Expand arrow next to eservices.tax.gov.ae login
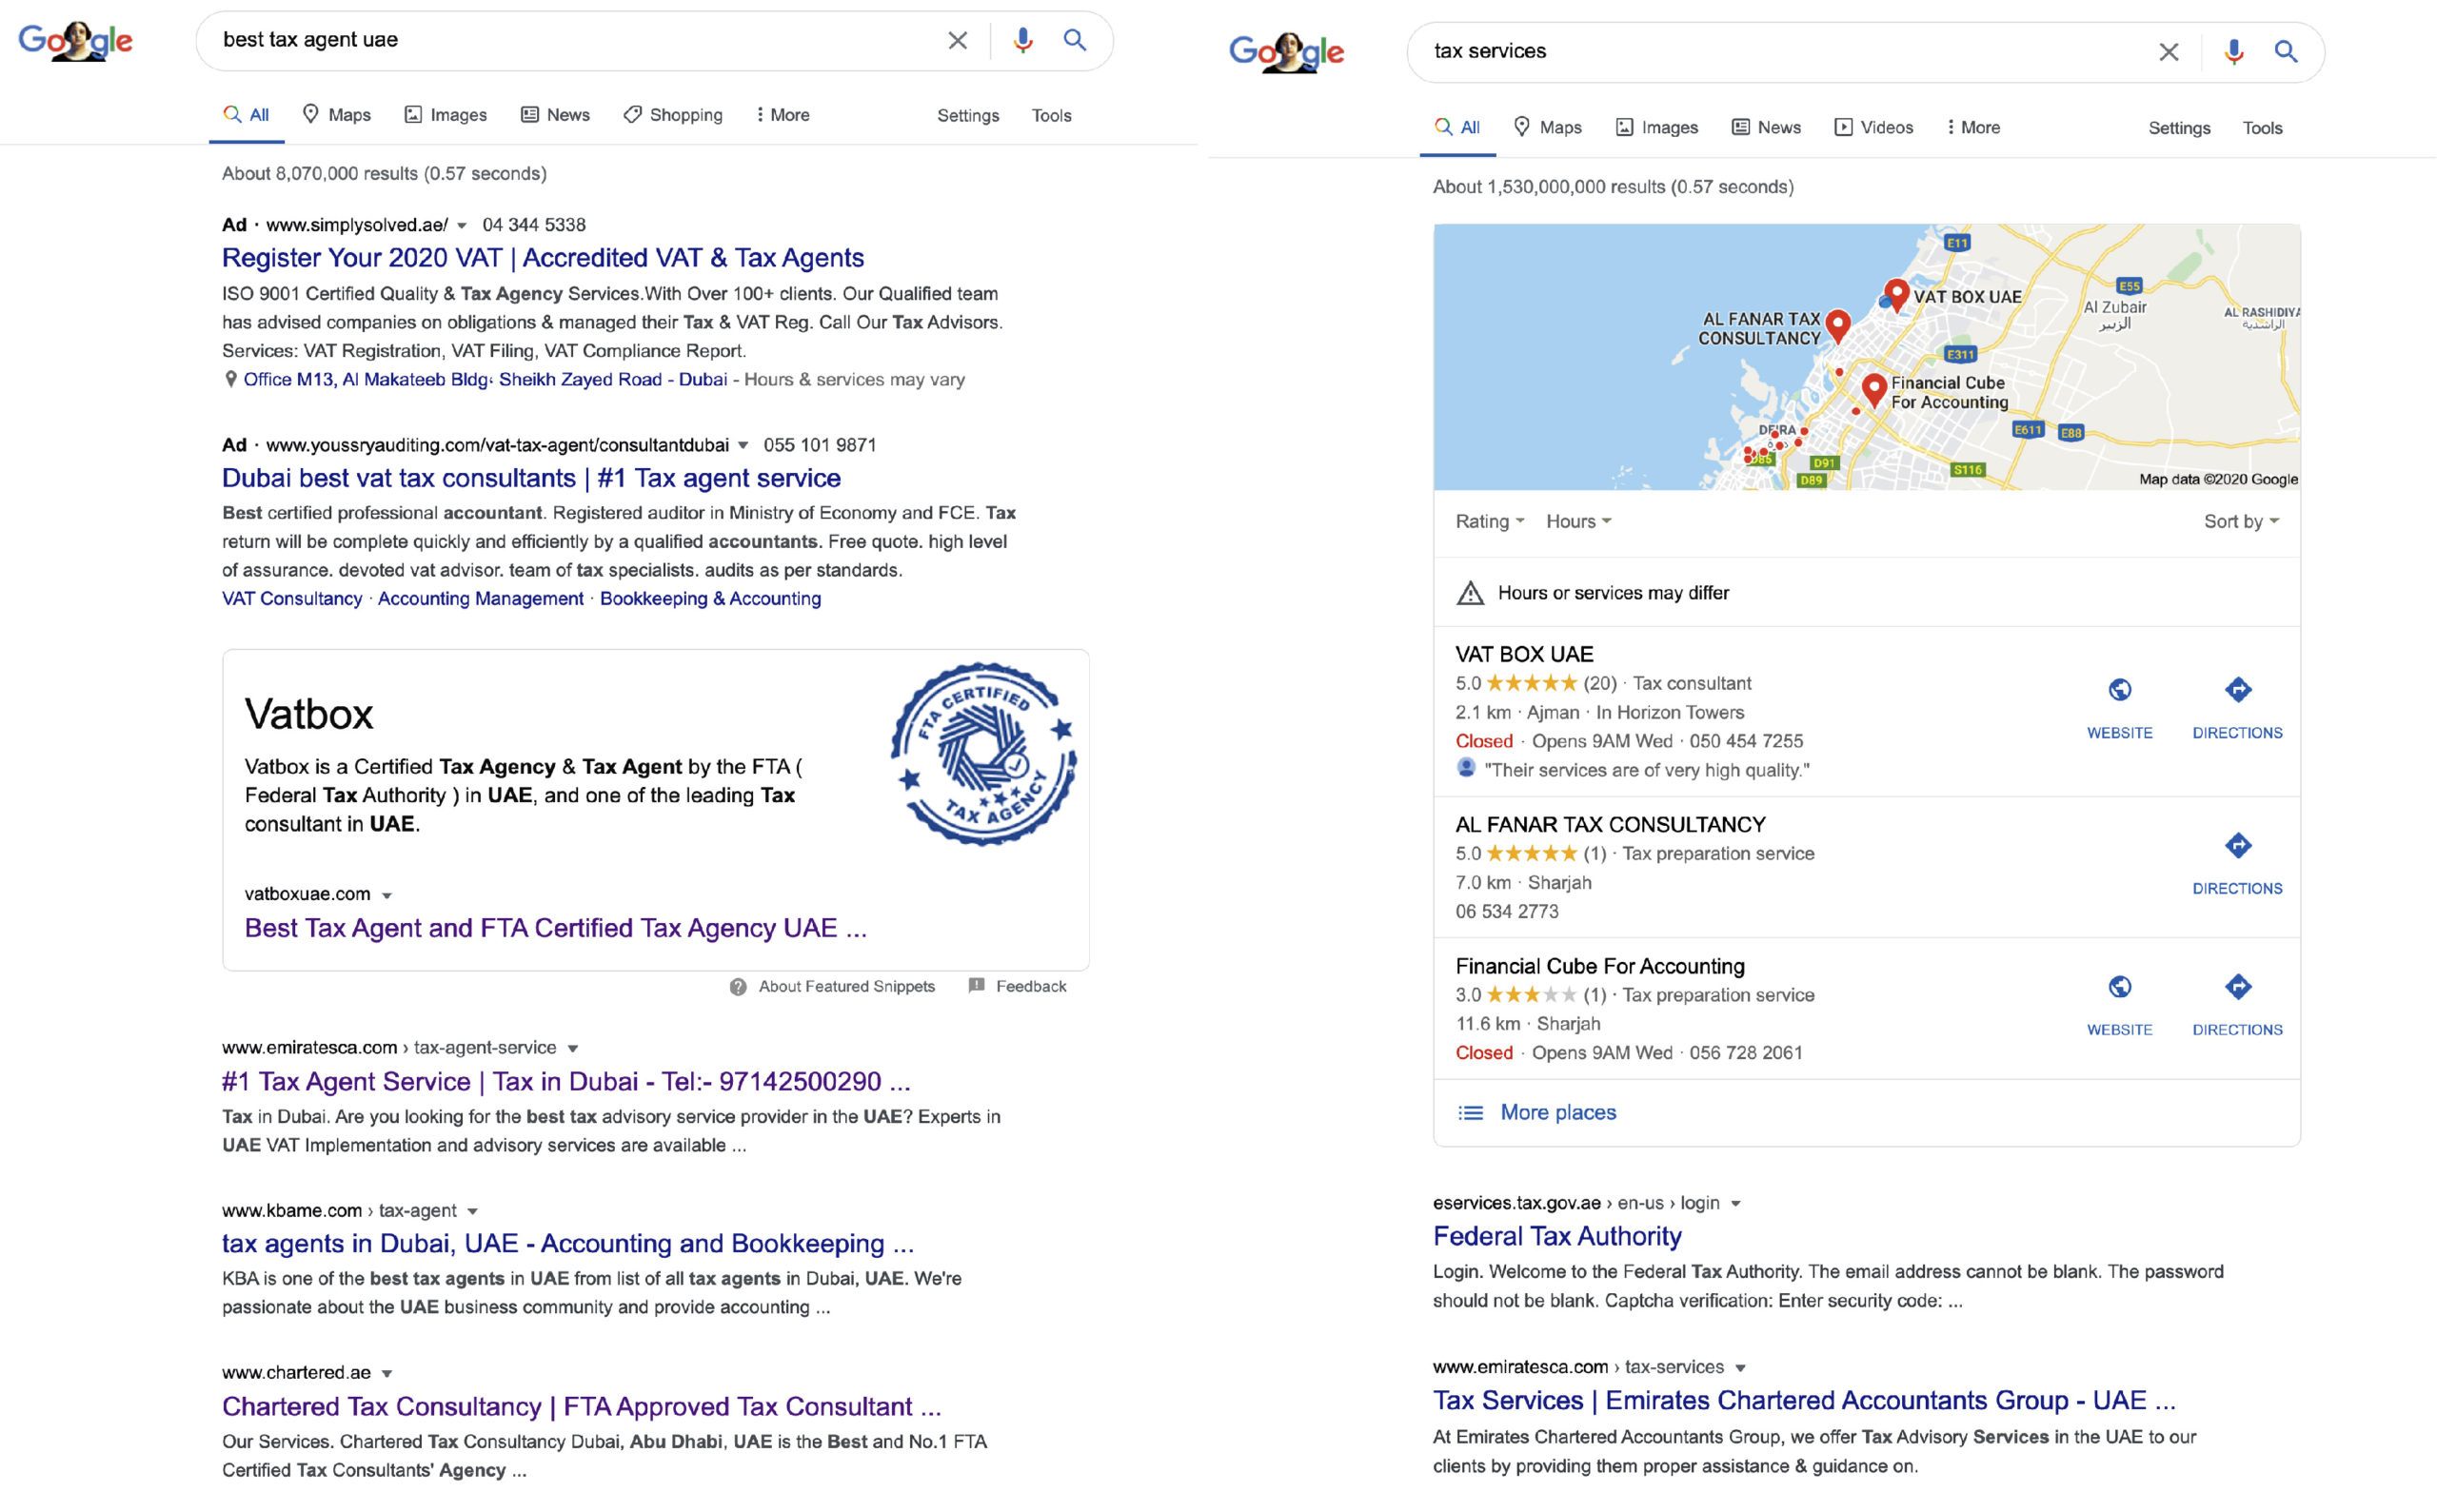The image size is (2437, 1512). (1735, 1204)
